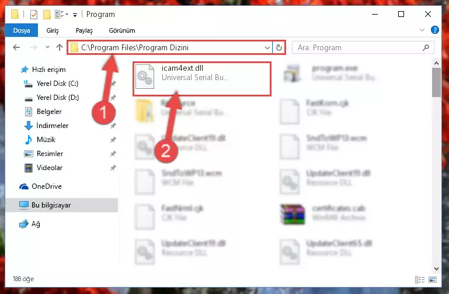Click the search magnifier icon
Image resolution: width=449 pixels, height=294 pixels.
[426, 47]
